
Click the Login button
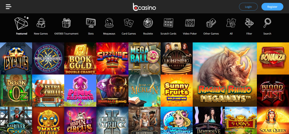click(248, 7)
